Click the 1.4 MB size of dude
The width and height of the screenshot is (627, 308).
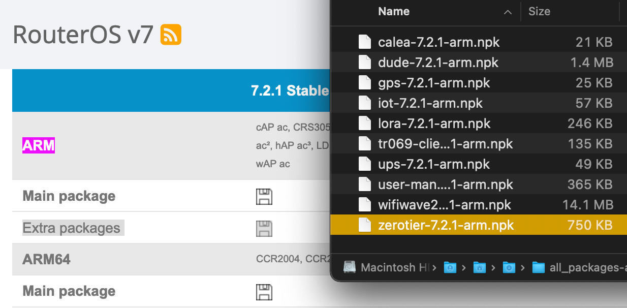[x=592, y=63]
